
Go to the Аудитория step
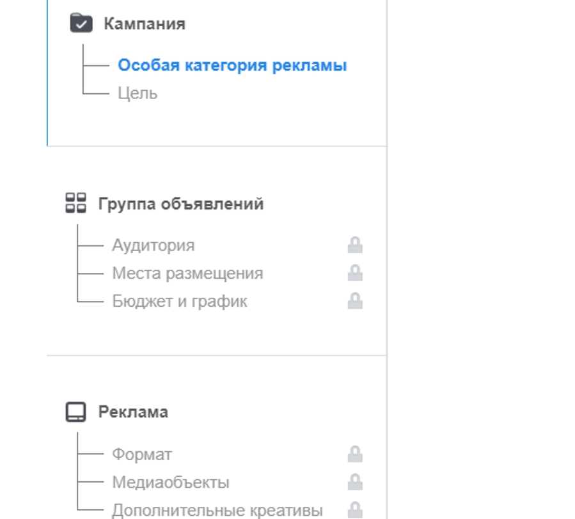pyautogui.click(x=153, y=245)
